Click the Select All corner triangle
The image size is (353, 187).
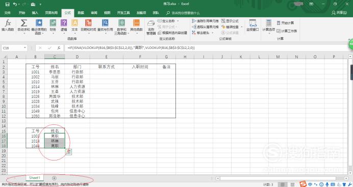(5, 57)
